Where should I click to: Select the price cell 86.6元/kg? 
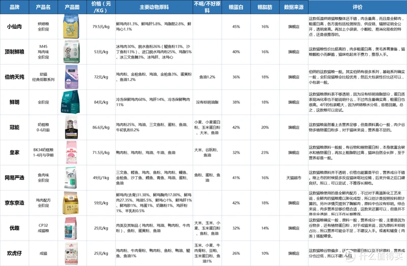point(101,127)
